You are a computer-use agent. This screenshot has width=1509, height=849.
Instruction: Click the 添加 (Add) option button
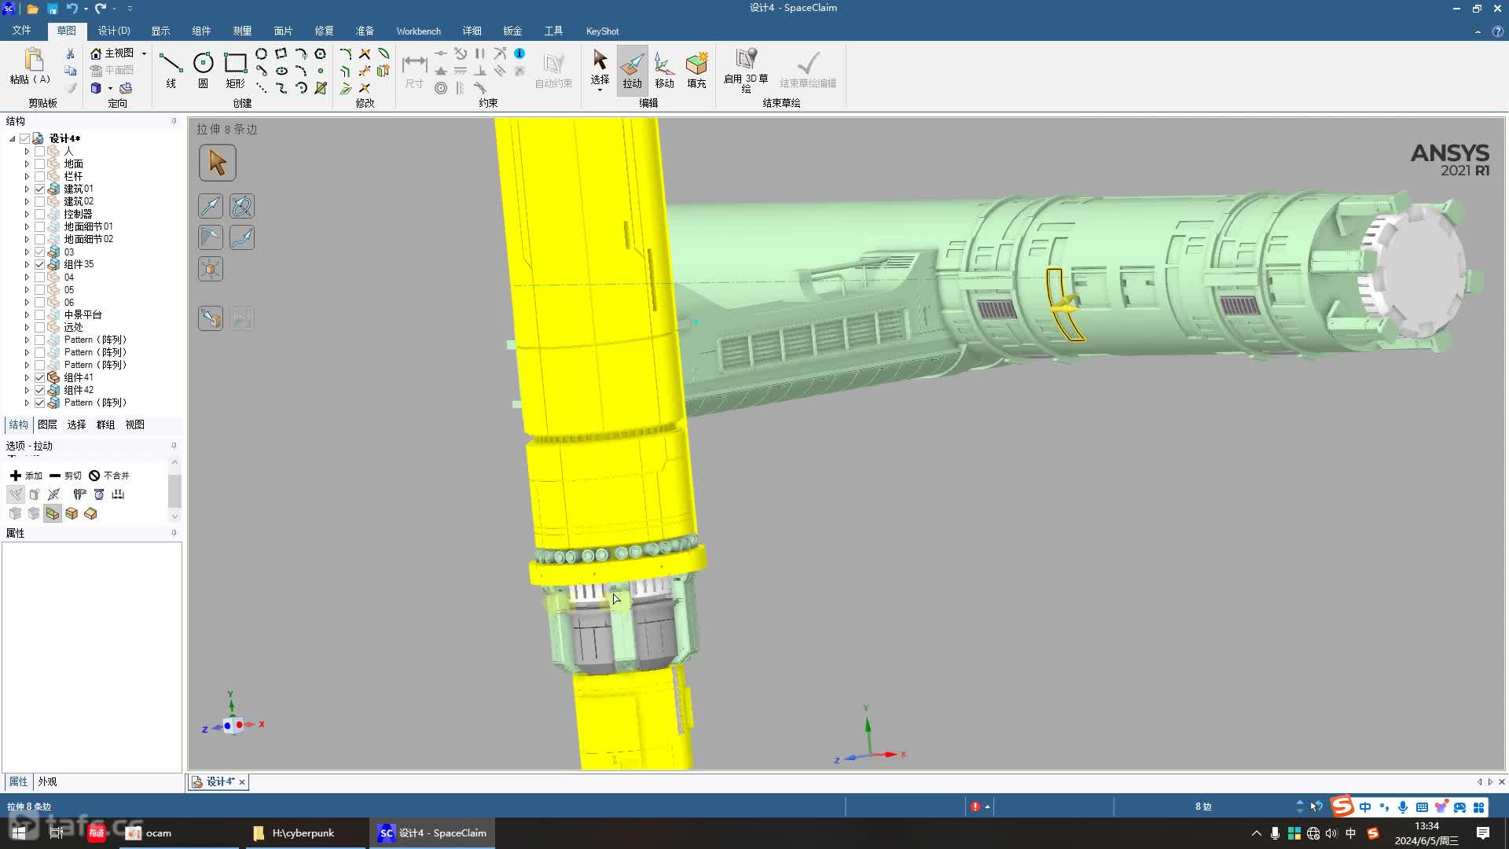26,476
